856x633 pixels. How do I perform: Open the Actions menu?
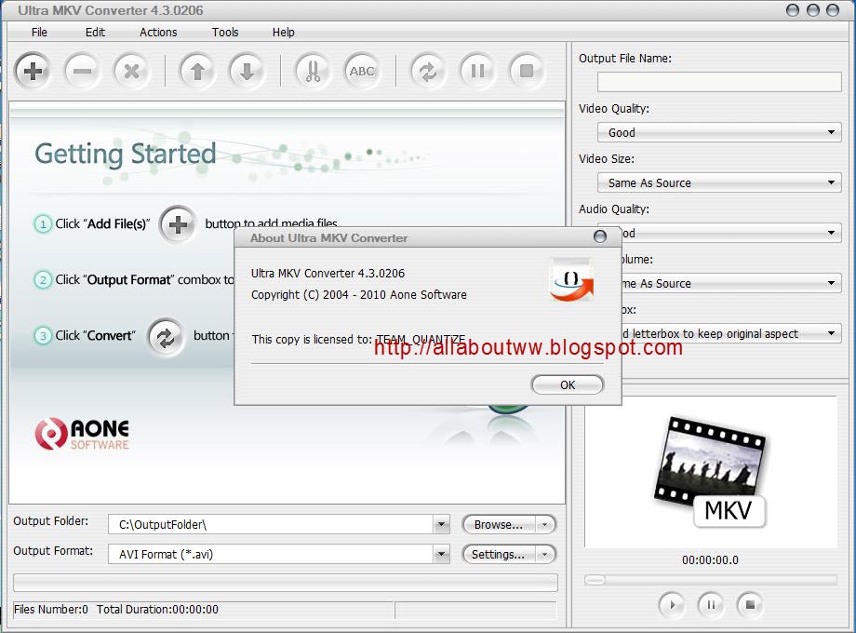158,33
